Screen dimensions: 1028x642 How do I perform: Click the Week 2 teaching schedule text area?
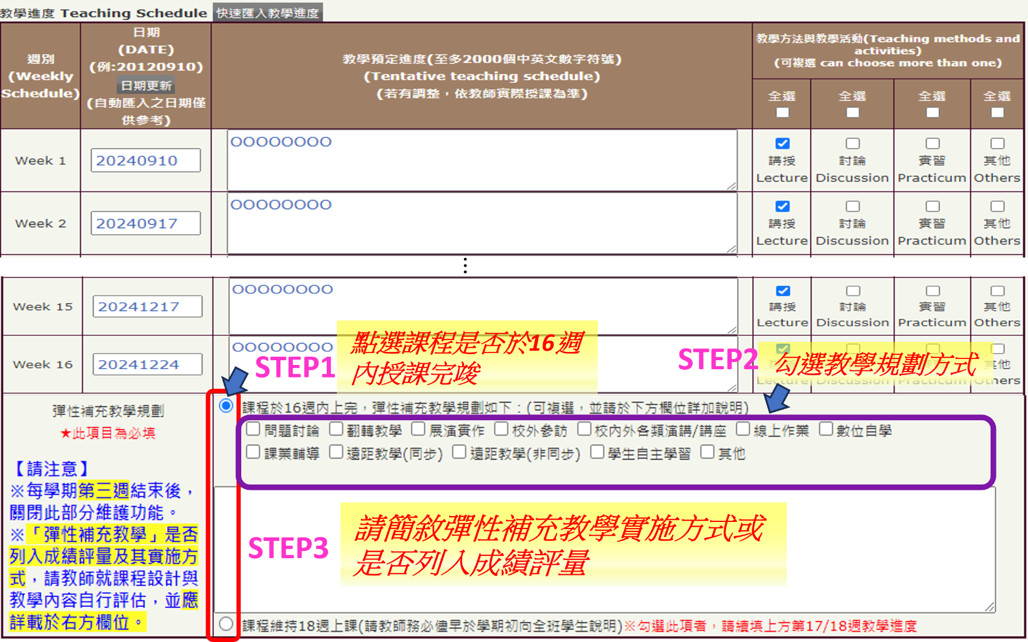[481, 224]
